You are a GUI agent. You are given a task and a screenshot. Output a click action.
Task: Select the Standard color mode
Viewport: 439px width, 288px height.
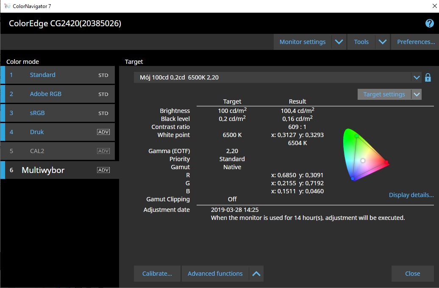click(x=42, y=75)
